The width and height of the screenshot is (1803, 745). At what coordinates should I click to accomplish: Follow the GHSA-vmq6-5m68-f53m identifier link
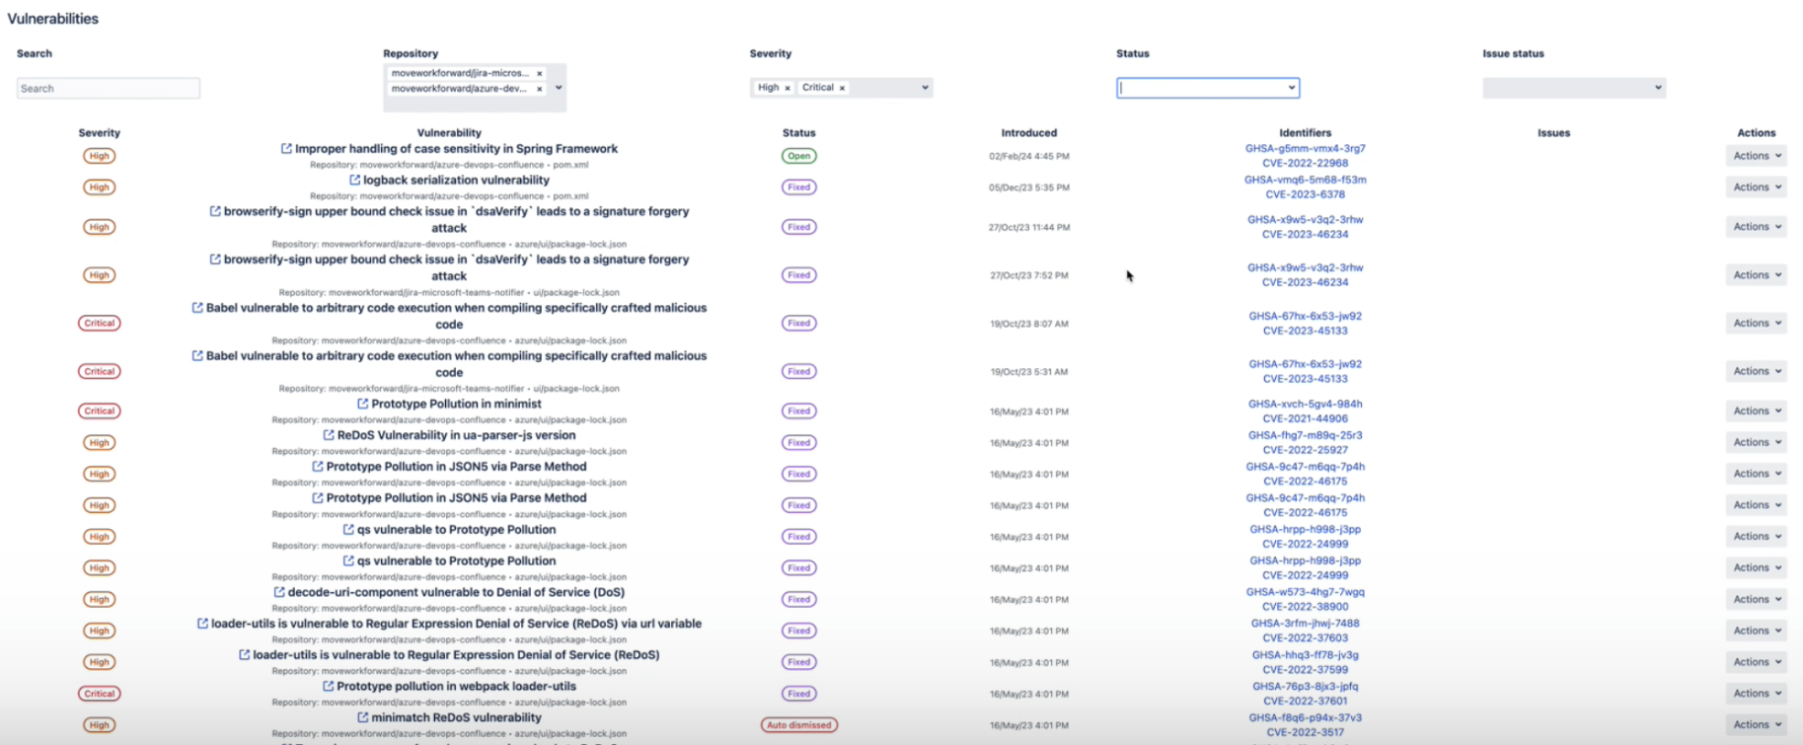[x=1305, y=180]
